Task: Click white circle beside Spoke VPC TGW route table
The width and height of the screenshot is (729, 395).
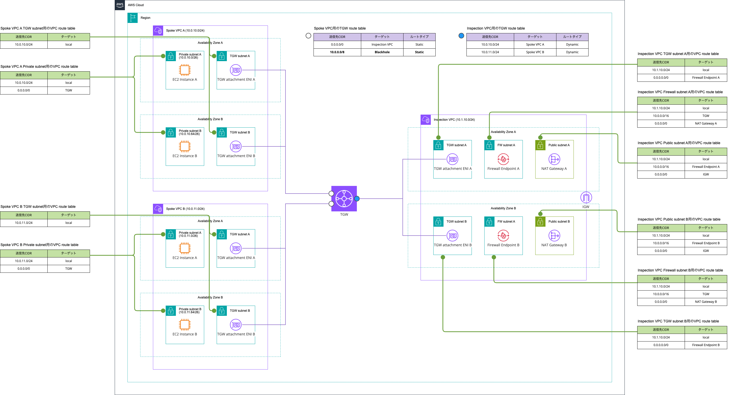Action: (x=308, y=36)
